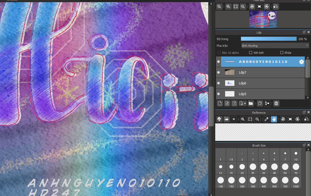The image size is (311, 196).
Task: Undock the Reference panel
Action: (x=304, y=112)
